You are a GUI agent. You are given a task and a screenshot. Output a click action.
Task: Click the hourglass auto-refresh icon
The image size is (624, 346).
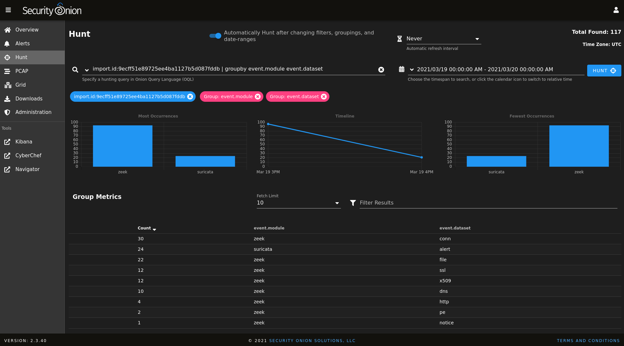[399, 38]
